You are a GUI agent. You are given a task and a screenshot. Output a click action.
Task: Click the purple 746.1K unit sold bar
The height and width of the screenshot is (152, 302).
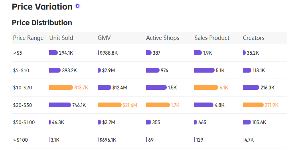[x=60, y=105]
